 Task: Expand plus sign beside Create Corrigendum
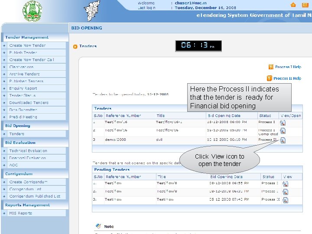[x=4, y=182]
